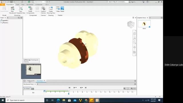Open the Appearance dropdown in quick access toolbar

(45, 2)
